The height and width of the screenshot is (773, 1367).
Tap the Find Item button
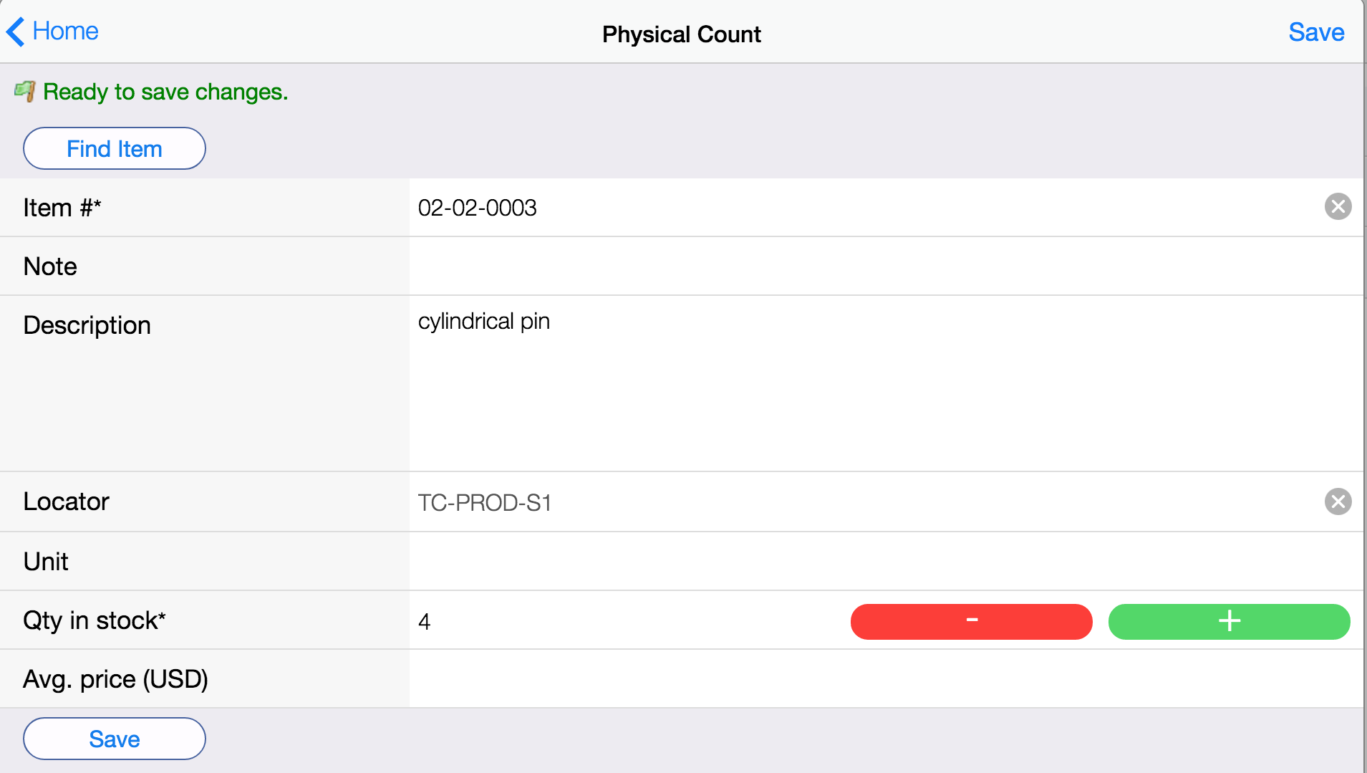[x=115, y=148]
